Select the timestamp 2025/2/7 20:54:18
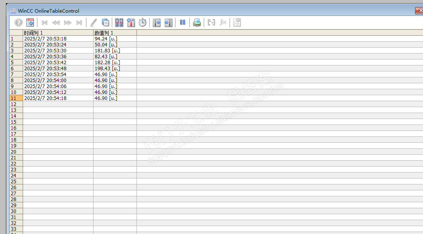This screenshot has width=423, height=234. [x=45, y=98]
